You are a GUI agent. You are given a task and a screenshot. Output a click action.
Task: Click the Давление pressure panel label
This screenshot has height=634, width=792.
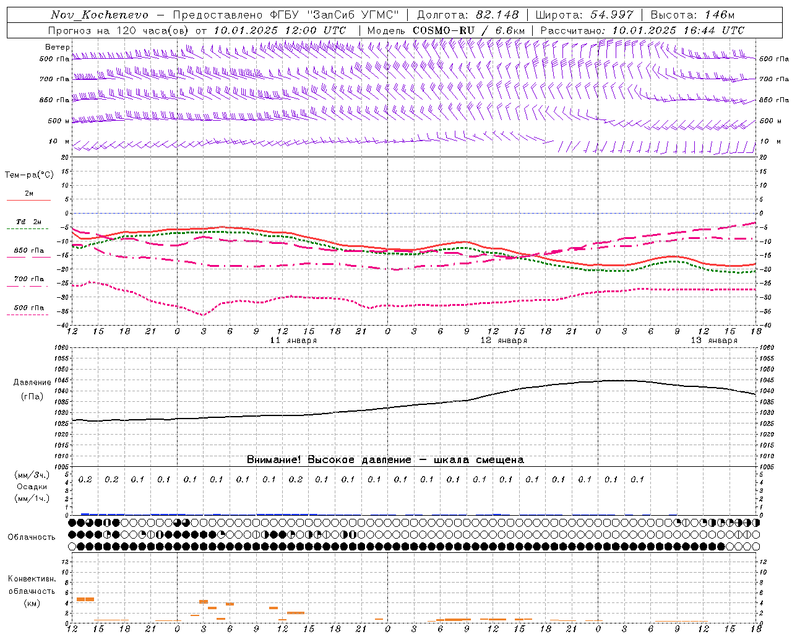click(x=32, y=383)
